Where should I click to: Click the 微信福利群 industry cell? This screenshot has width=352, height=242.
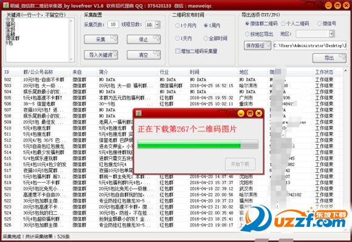tap(171, 86)
